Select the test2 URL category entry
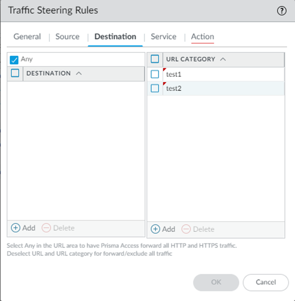This screenshot has height=301, width=295. click(174, 88)
